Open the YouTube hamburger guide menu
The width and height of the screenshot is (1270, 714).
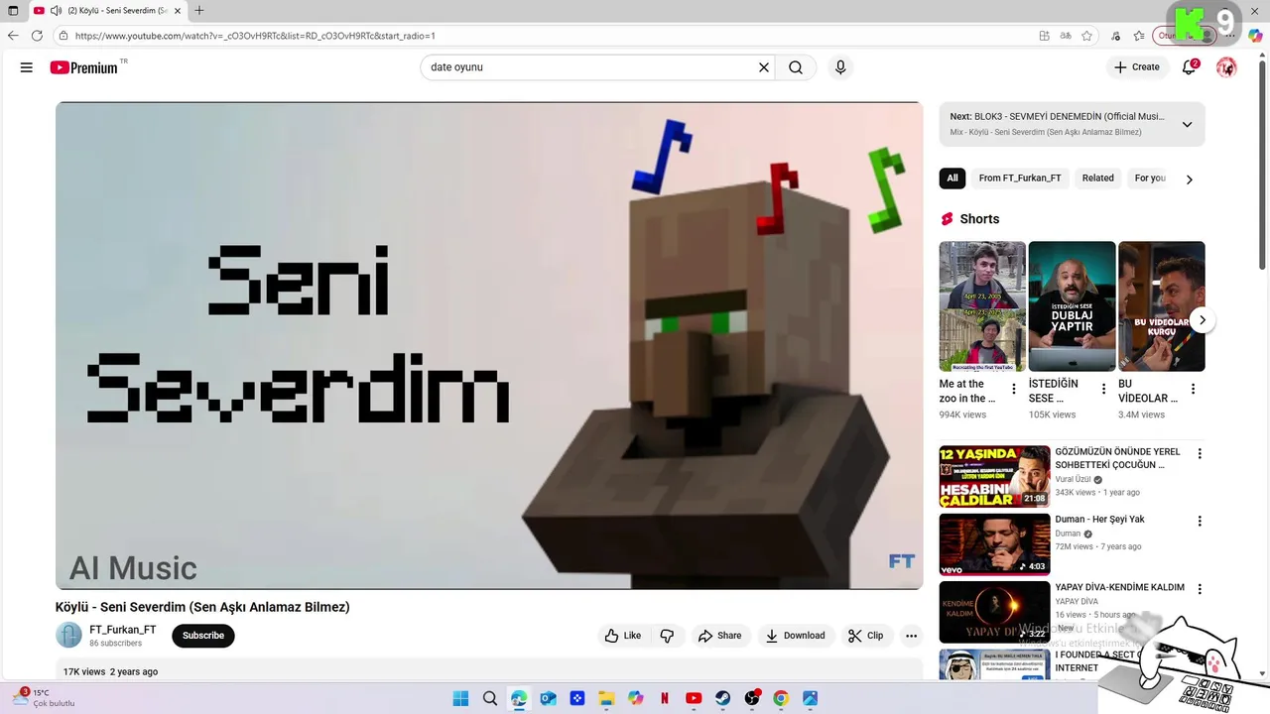pos(27,67)
